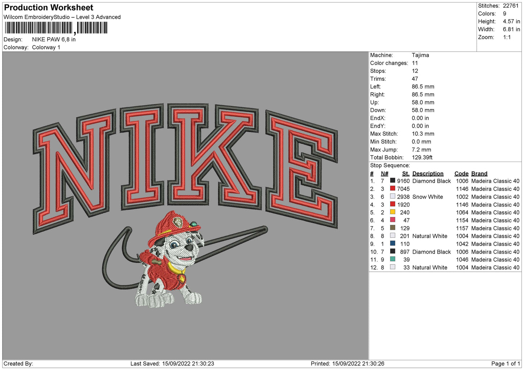524x370 pixels.
Task: Click the Zoom value 1:1
Action: (x=507, y=37)
